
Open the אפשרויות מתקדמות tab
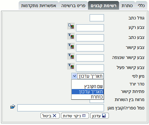coord(38,6)
